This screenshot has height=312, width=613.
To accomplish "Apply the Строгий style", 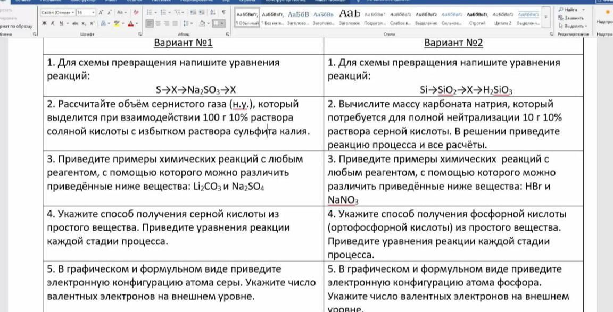I will 477,18.
